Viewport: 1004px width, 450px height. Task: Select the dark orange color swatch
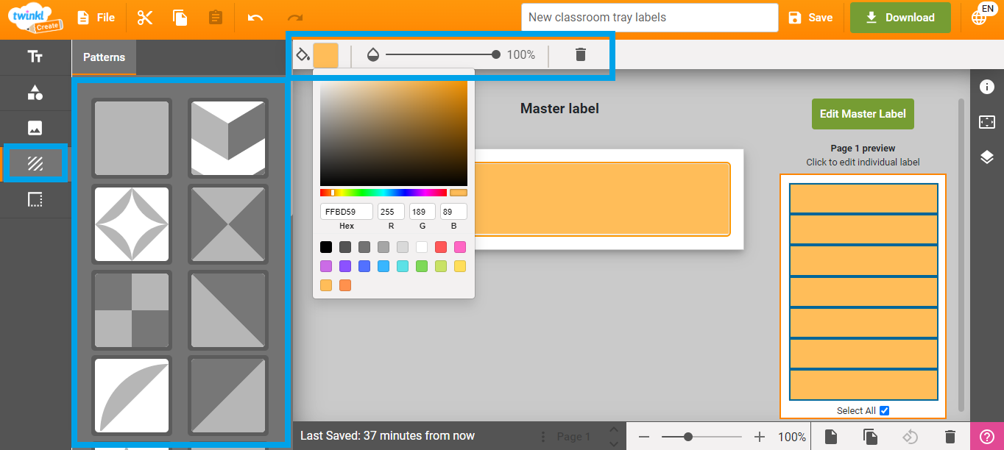point(345,285)
